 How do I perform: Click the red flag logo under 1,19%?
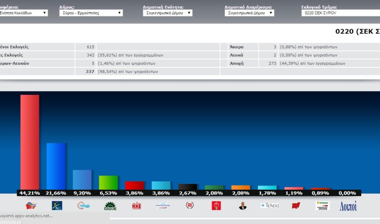[x=296, y=206]
